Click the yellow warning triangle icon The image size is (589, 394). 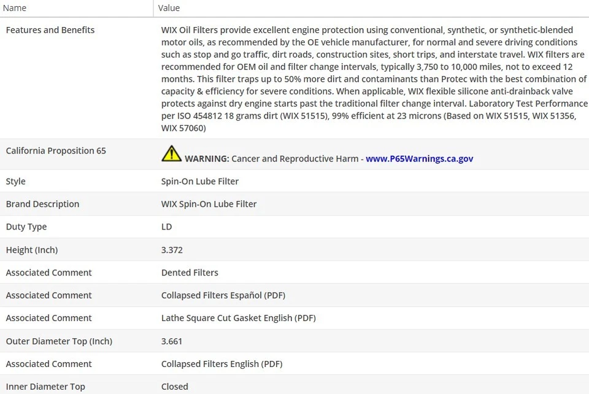tap(171, 153)
